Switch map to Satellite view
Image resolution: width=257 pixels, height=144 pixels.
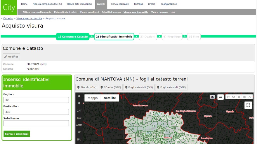point(110,98)
